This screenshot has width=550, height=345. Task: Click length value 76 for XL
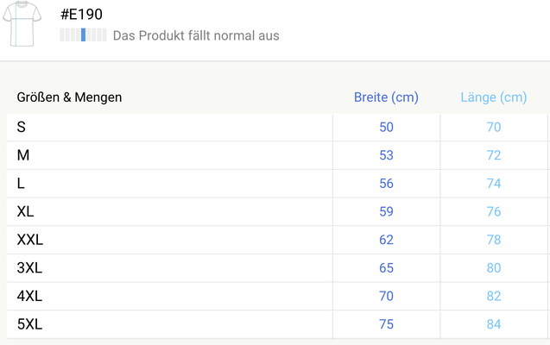[x=494, y=211]
